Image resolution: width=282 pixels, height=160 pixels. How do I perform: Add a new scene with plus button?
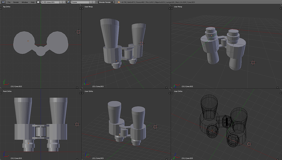(x=91, y=2)
